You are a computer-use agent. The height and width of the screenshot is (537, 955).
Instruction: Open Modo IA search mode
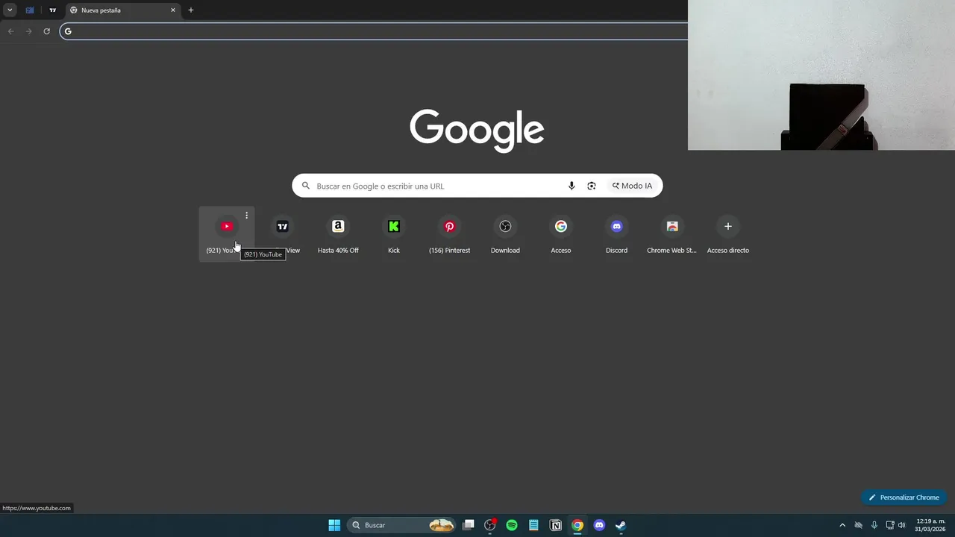632,186
